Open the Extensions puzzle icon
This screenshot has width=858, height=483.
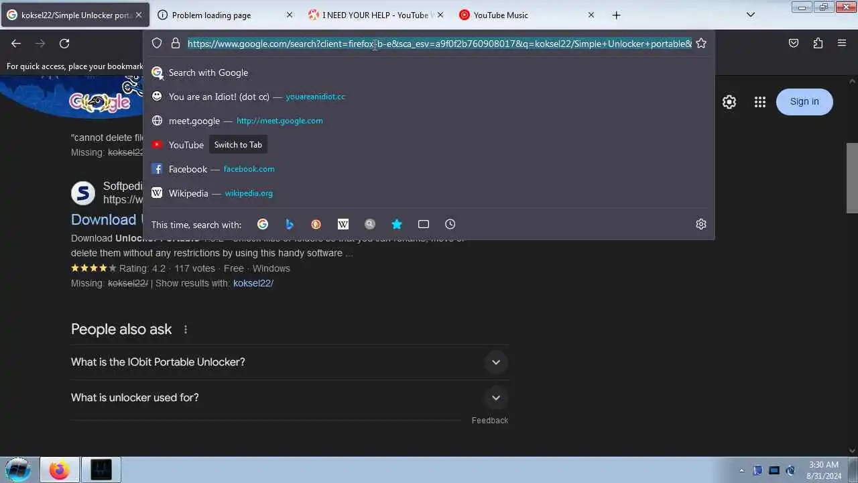[818, 44]
